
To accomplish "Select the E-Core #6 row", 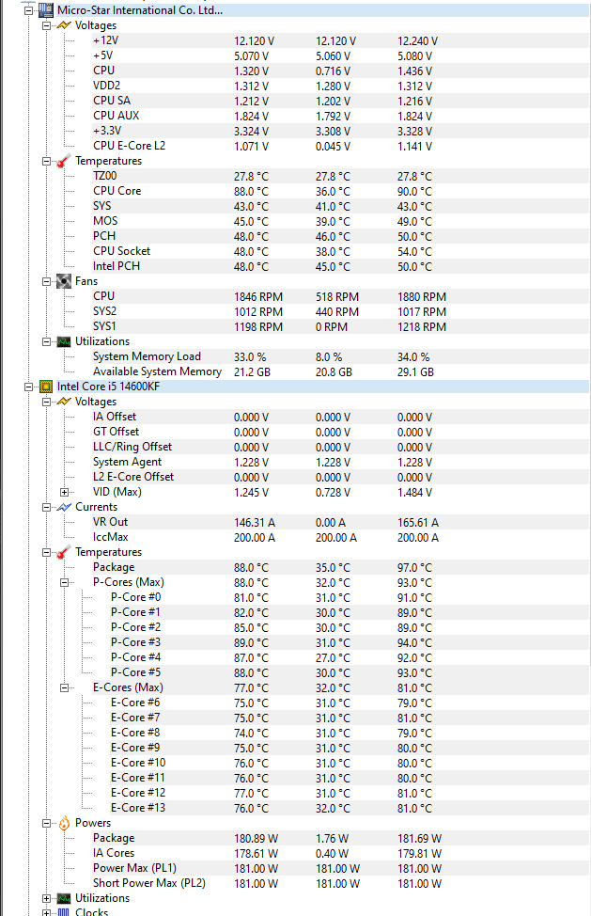I will pyautogui.click(x=349, y=703).
